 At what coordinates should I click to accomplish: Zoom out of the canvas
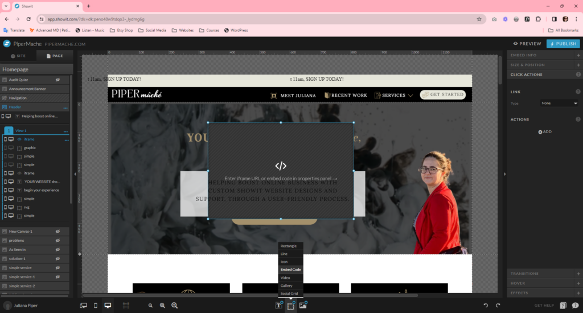point(150,306)
